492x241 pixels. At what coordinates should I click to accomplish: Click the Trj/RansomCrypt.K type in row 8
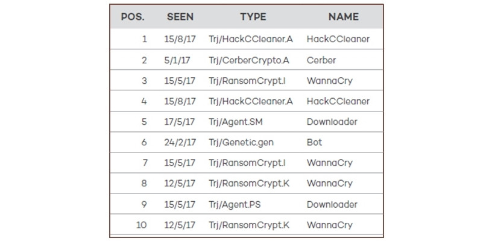(249, 184)
